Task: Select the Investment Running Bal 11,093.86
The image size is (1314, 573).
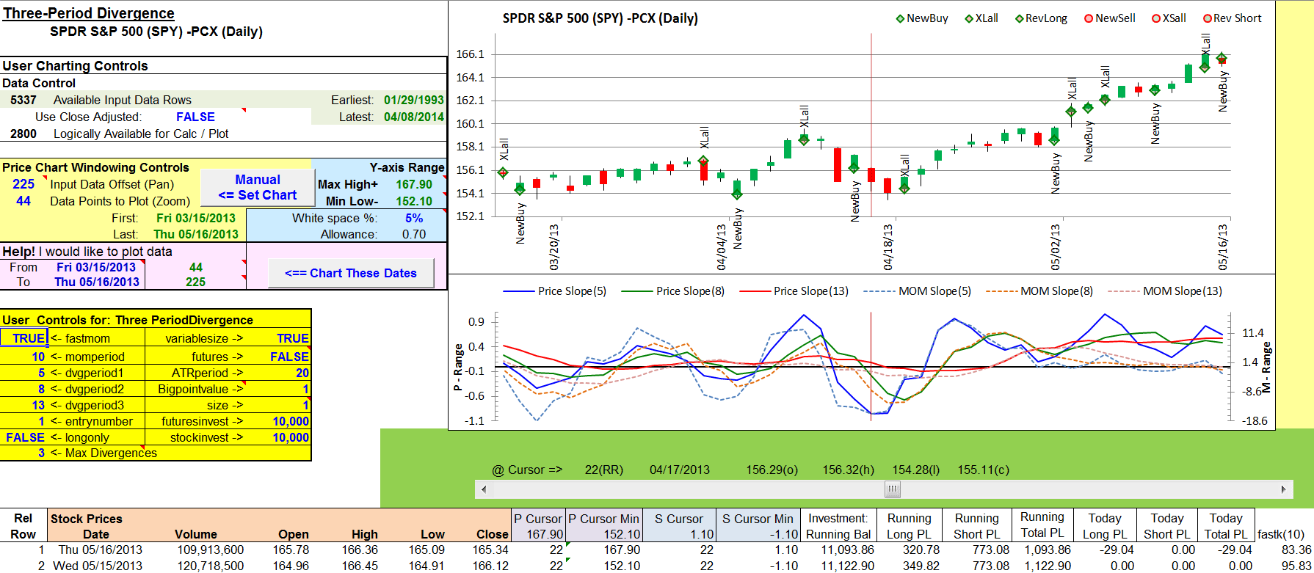Action: 847,550
